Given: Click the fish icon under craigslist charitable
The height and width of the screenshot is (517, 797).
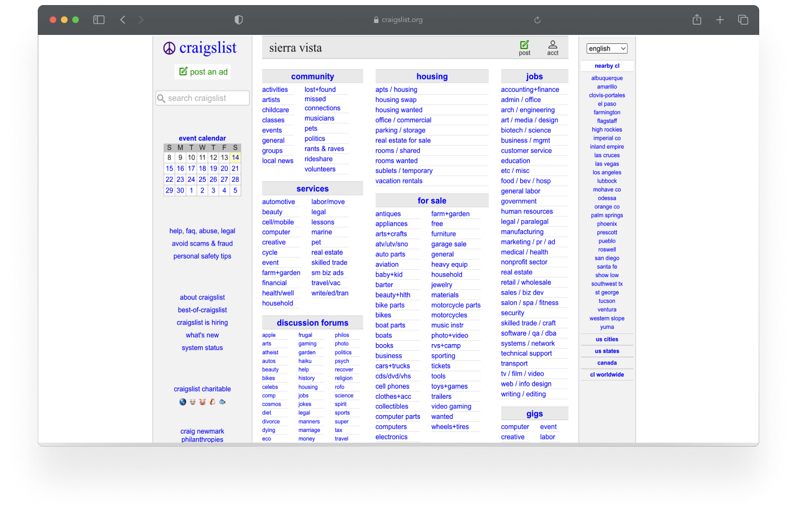Looking at the screenshot, I should [x=222, y=402].
